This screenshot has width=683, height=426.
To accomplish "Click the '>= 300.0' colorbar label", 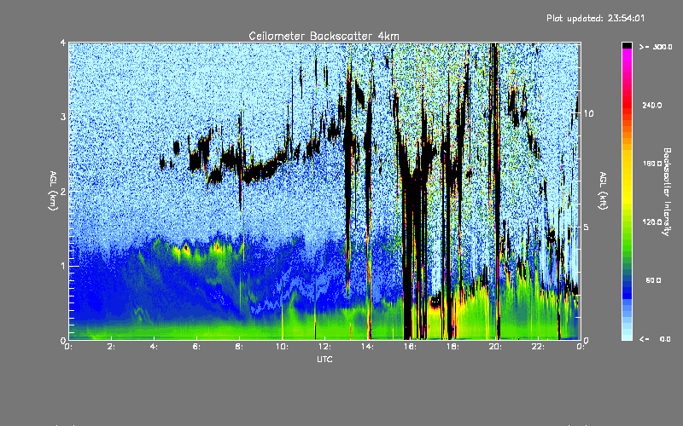I will [656, 47].
